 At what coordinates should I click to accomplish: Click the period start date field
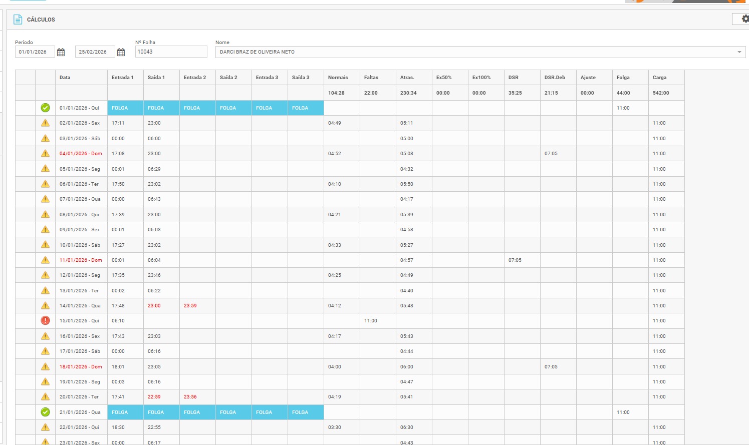34,52
